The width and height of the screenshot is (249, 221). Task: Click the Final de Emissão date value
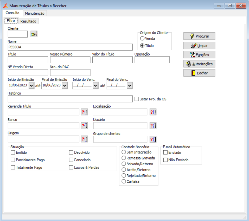click(x=52, y=85)
